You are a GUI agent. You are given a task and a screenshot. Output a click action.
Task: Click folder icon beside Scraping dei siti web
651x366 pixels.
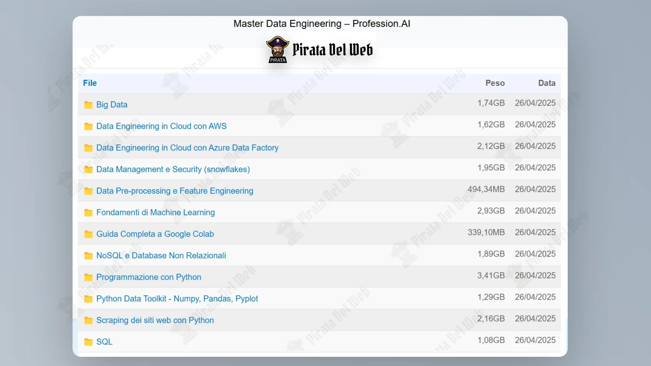point(88,320)
